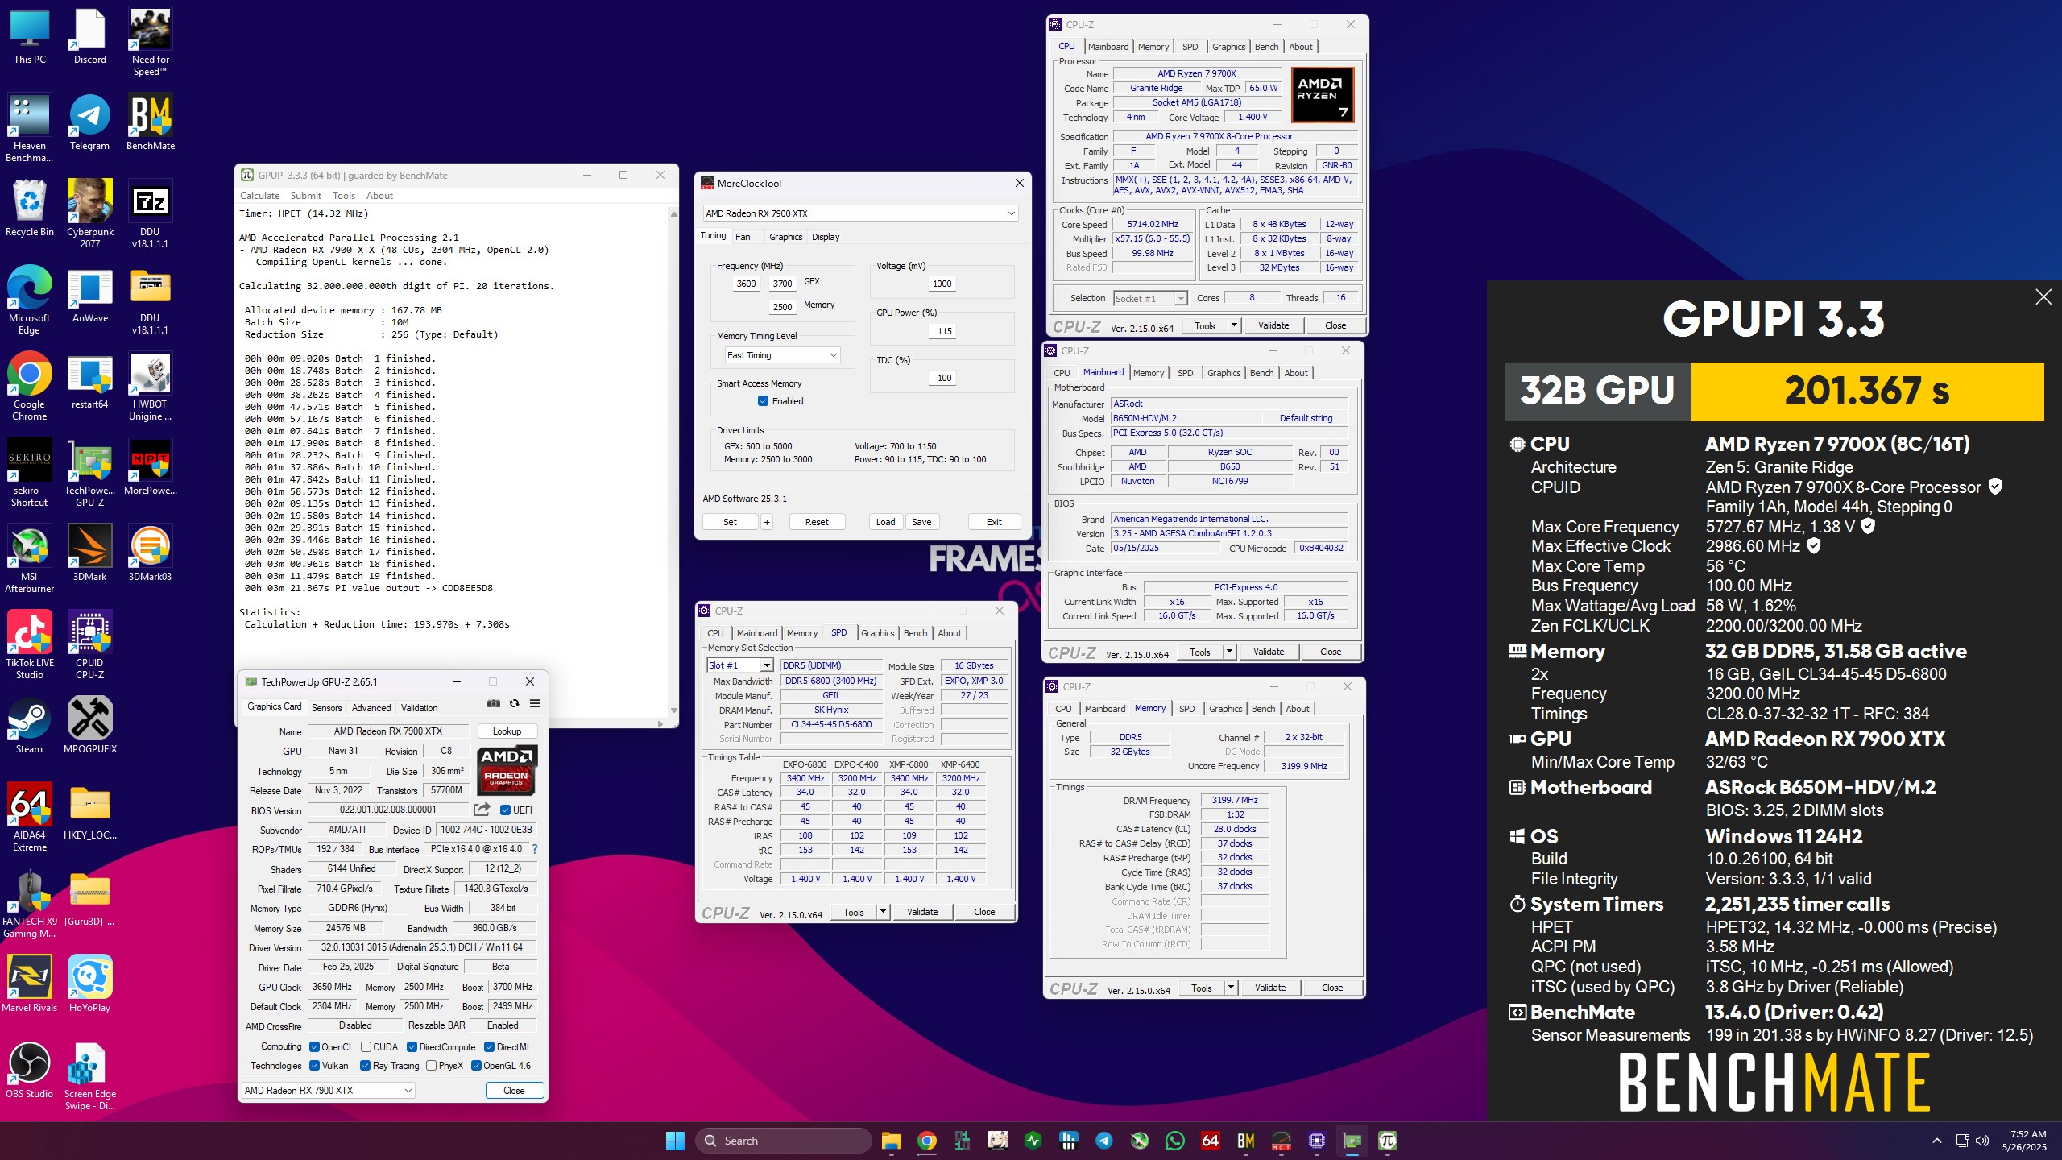Expand the Tools arrow in CPU-Z SPD window
2062x1160 pixels.
[883, 912]
